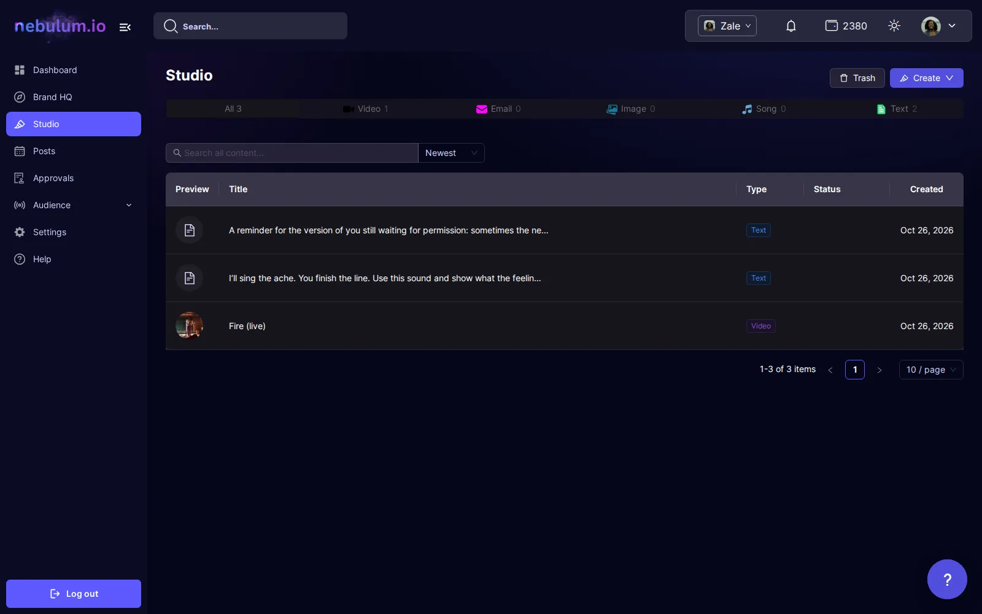Select Studio in the sidebar

tap(74, 124)
